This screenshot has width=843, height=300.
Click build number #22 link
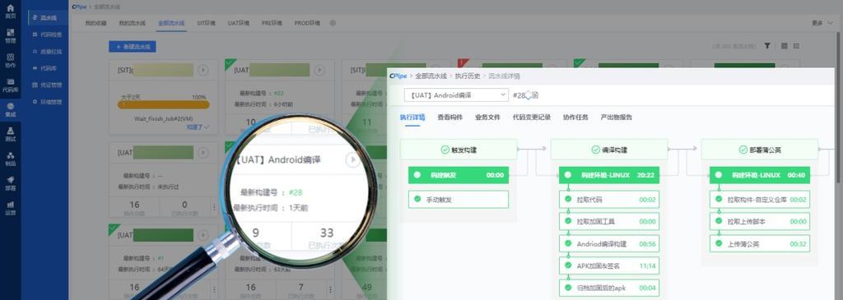[x=278, y=93]
